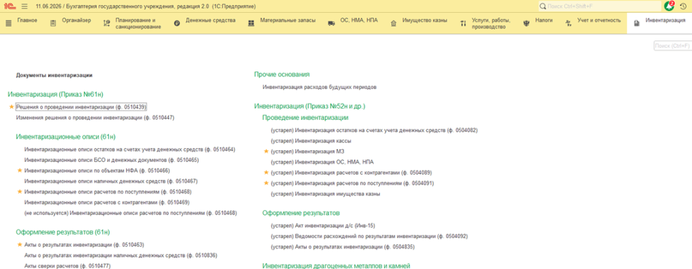Open the history clock icon
The width and height of the screenshot is (692, 269).
683,7
